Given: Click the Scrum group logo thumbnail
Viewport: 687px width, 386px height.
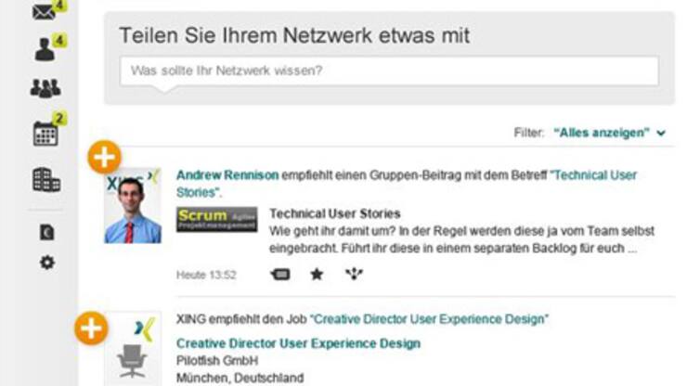Looking at the screenshot, I should pyautogui.click(x=217, y=221).
